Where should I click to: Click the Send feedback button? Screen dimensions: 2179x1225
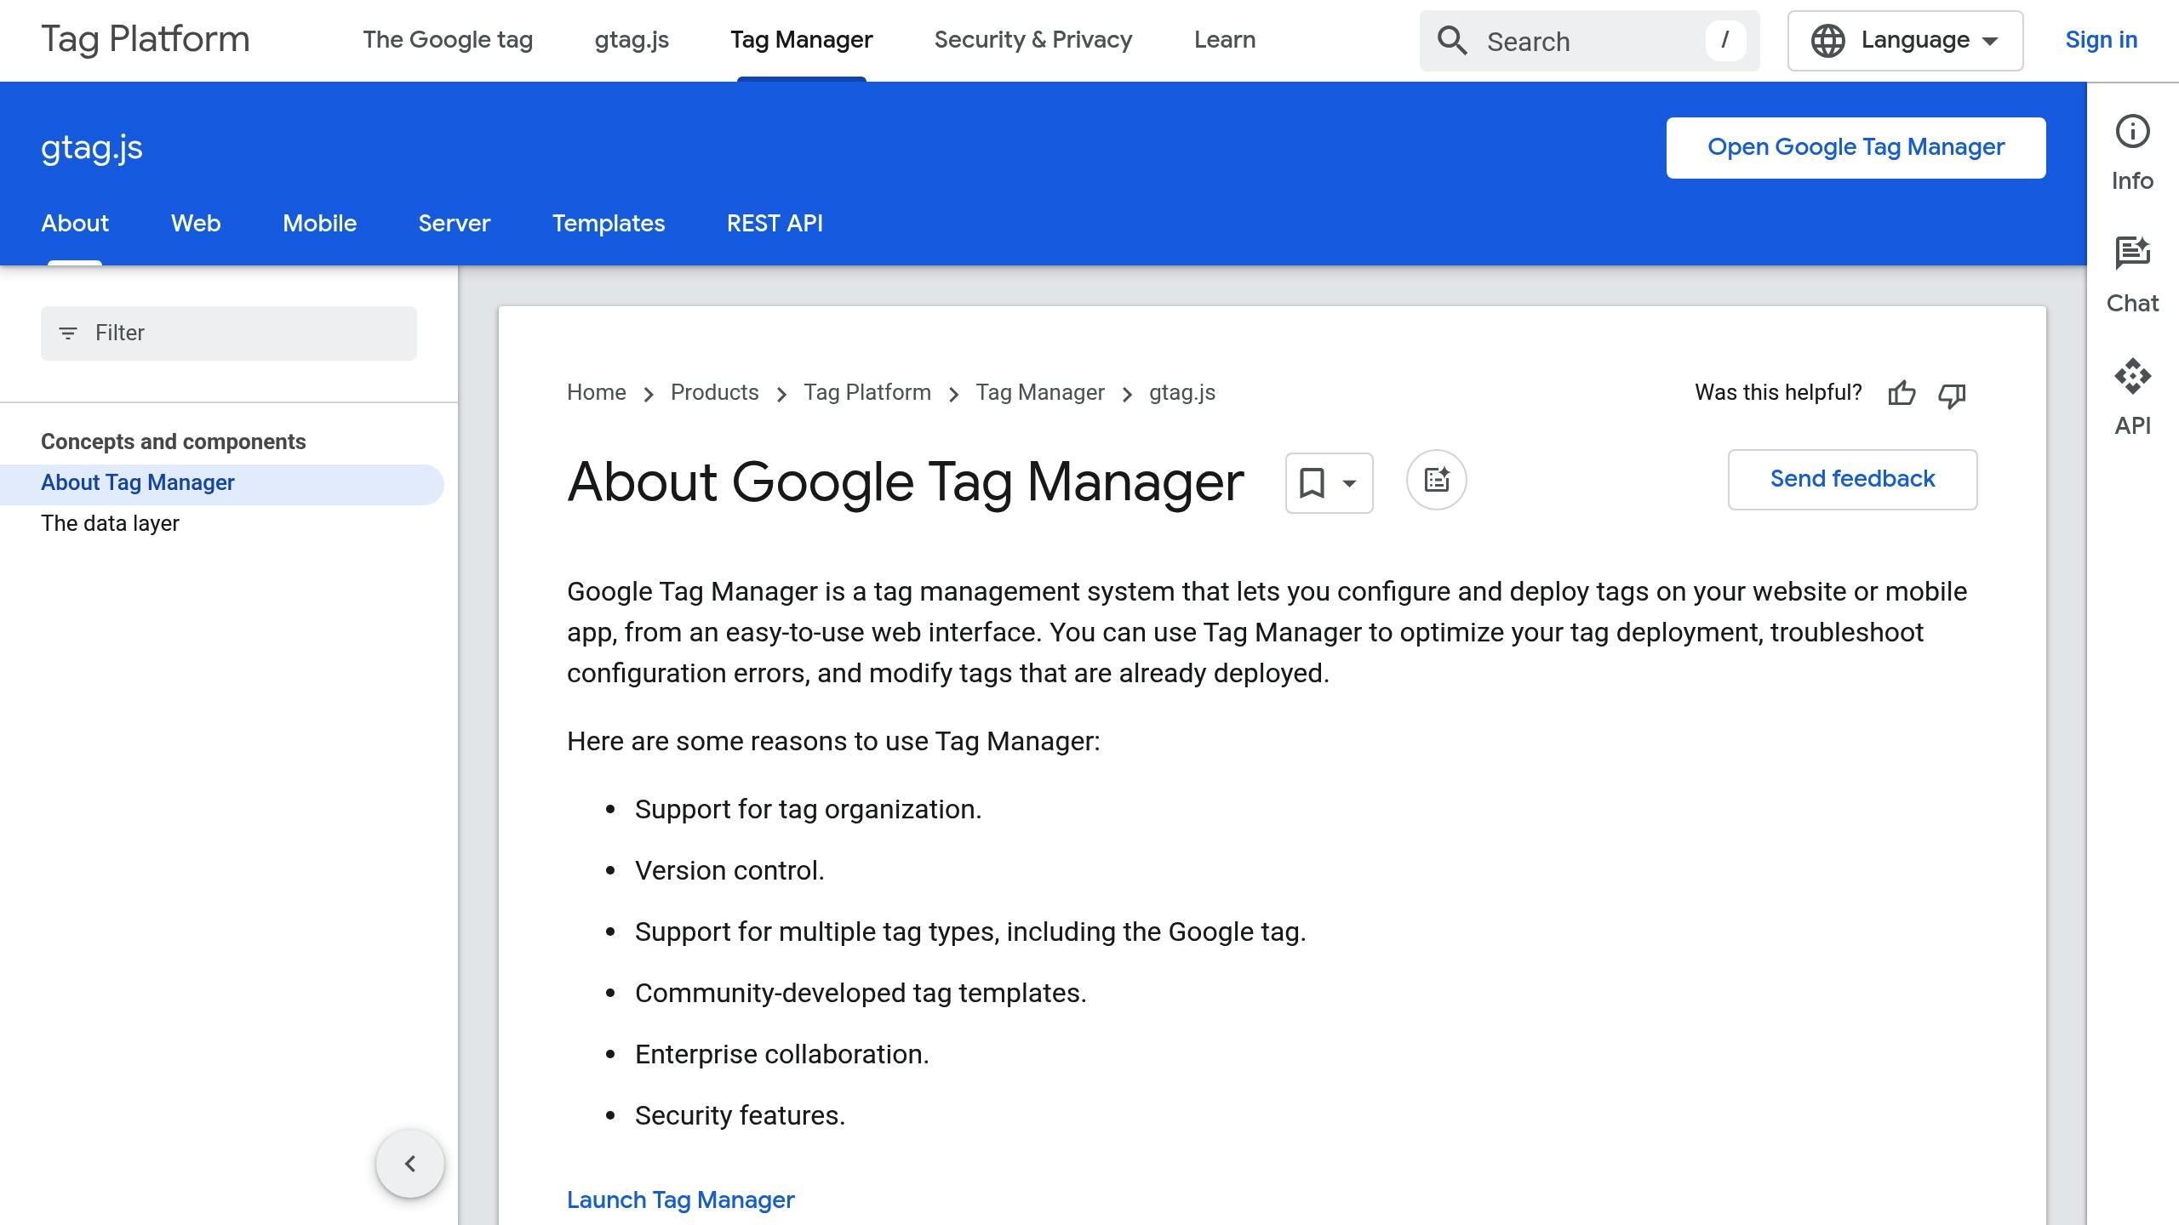point(1852,480)
